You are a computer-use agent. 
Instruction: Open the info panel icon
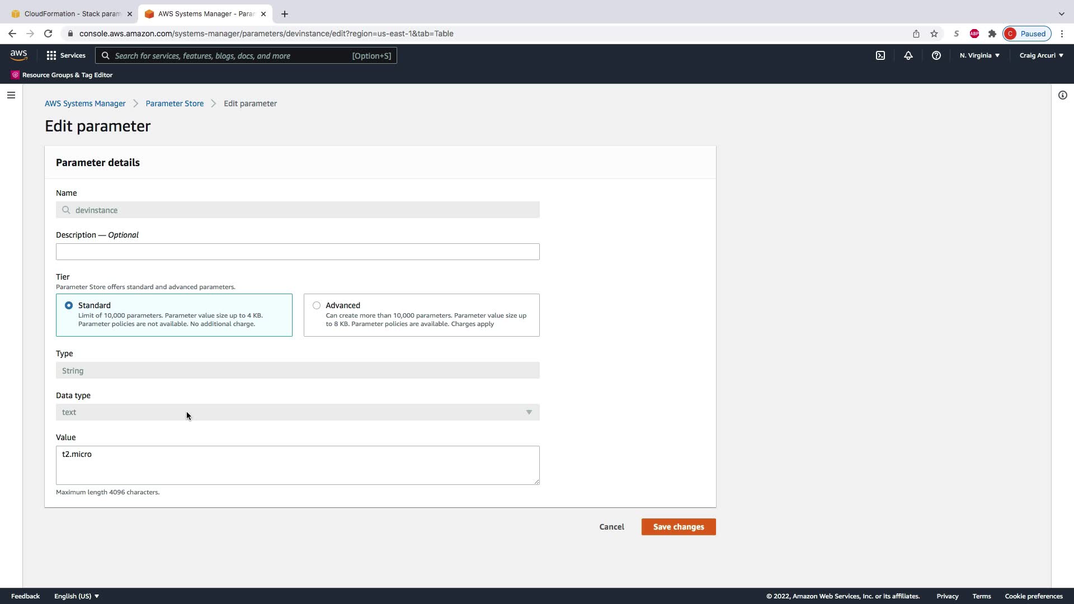1062,95
